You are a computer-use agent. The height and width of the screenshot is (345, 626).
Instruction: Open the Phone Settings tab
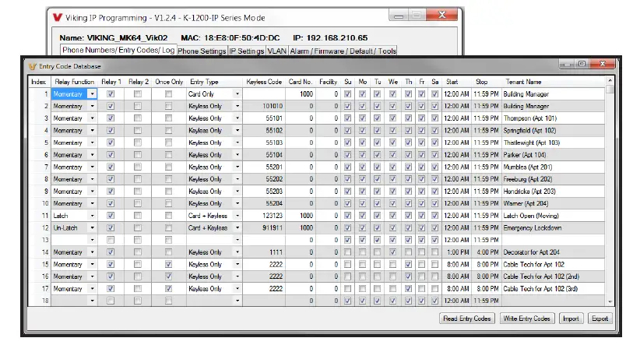202,51
